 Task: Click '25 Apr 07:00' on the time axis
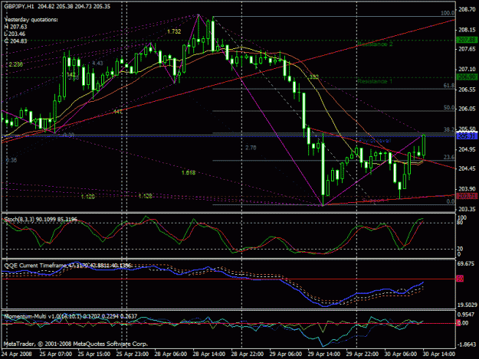(56, 354)
